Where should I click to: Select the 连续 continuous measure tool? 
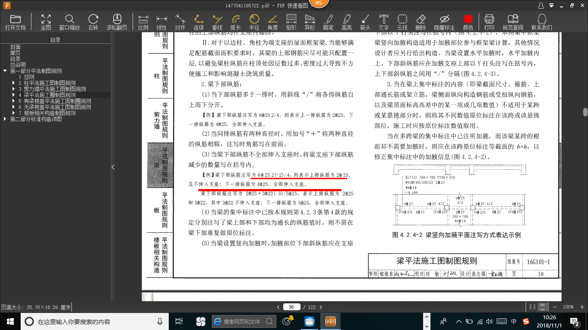pyautogui.click(x=198, y=22)
